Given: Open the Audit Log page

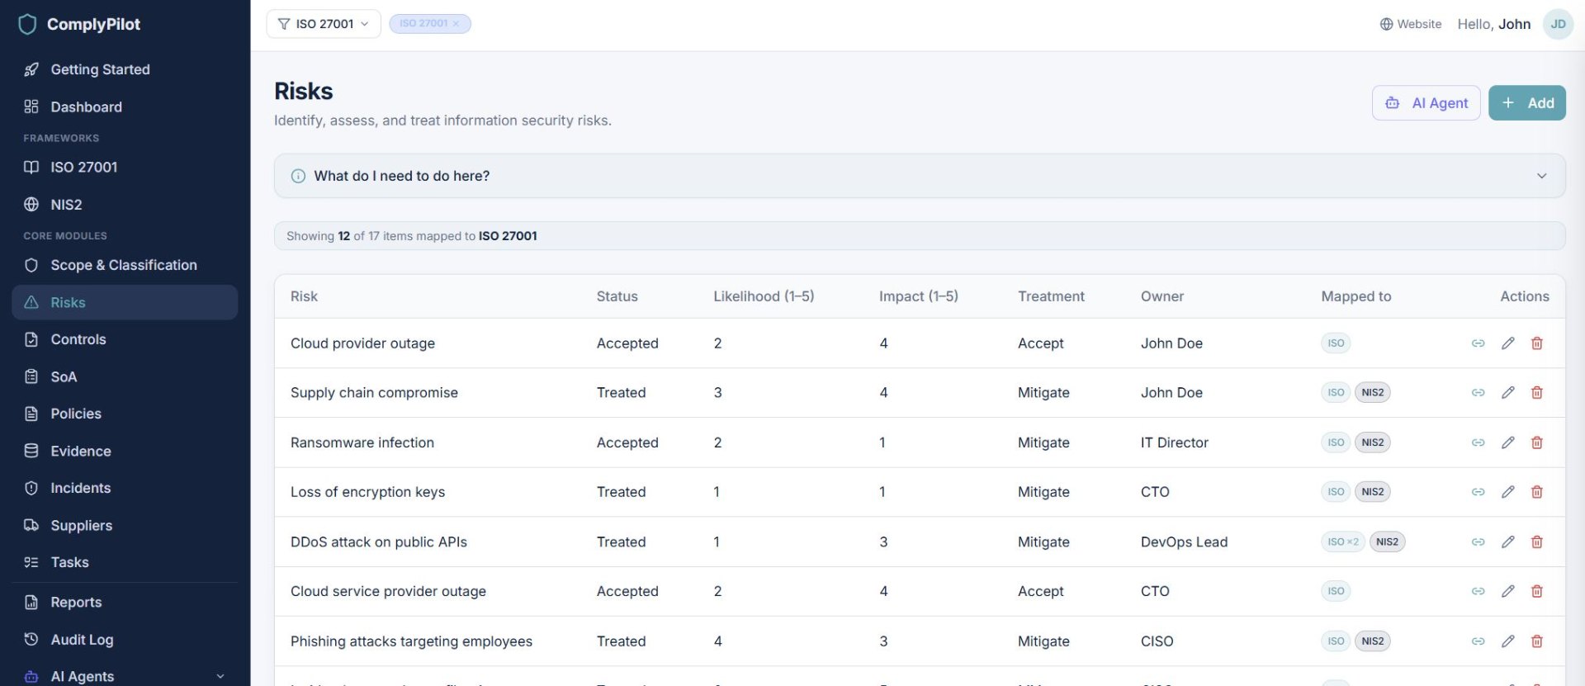Looking at the screenshot, I should tap(125, 640).
